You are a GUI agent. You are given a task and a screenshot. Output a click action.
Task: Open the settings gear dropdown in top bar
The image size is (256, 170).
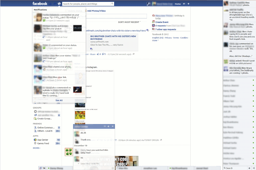(188, 4)
